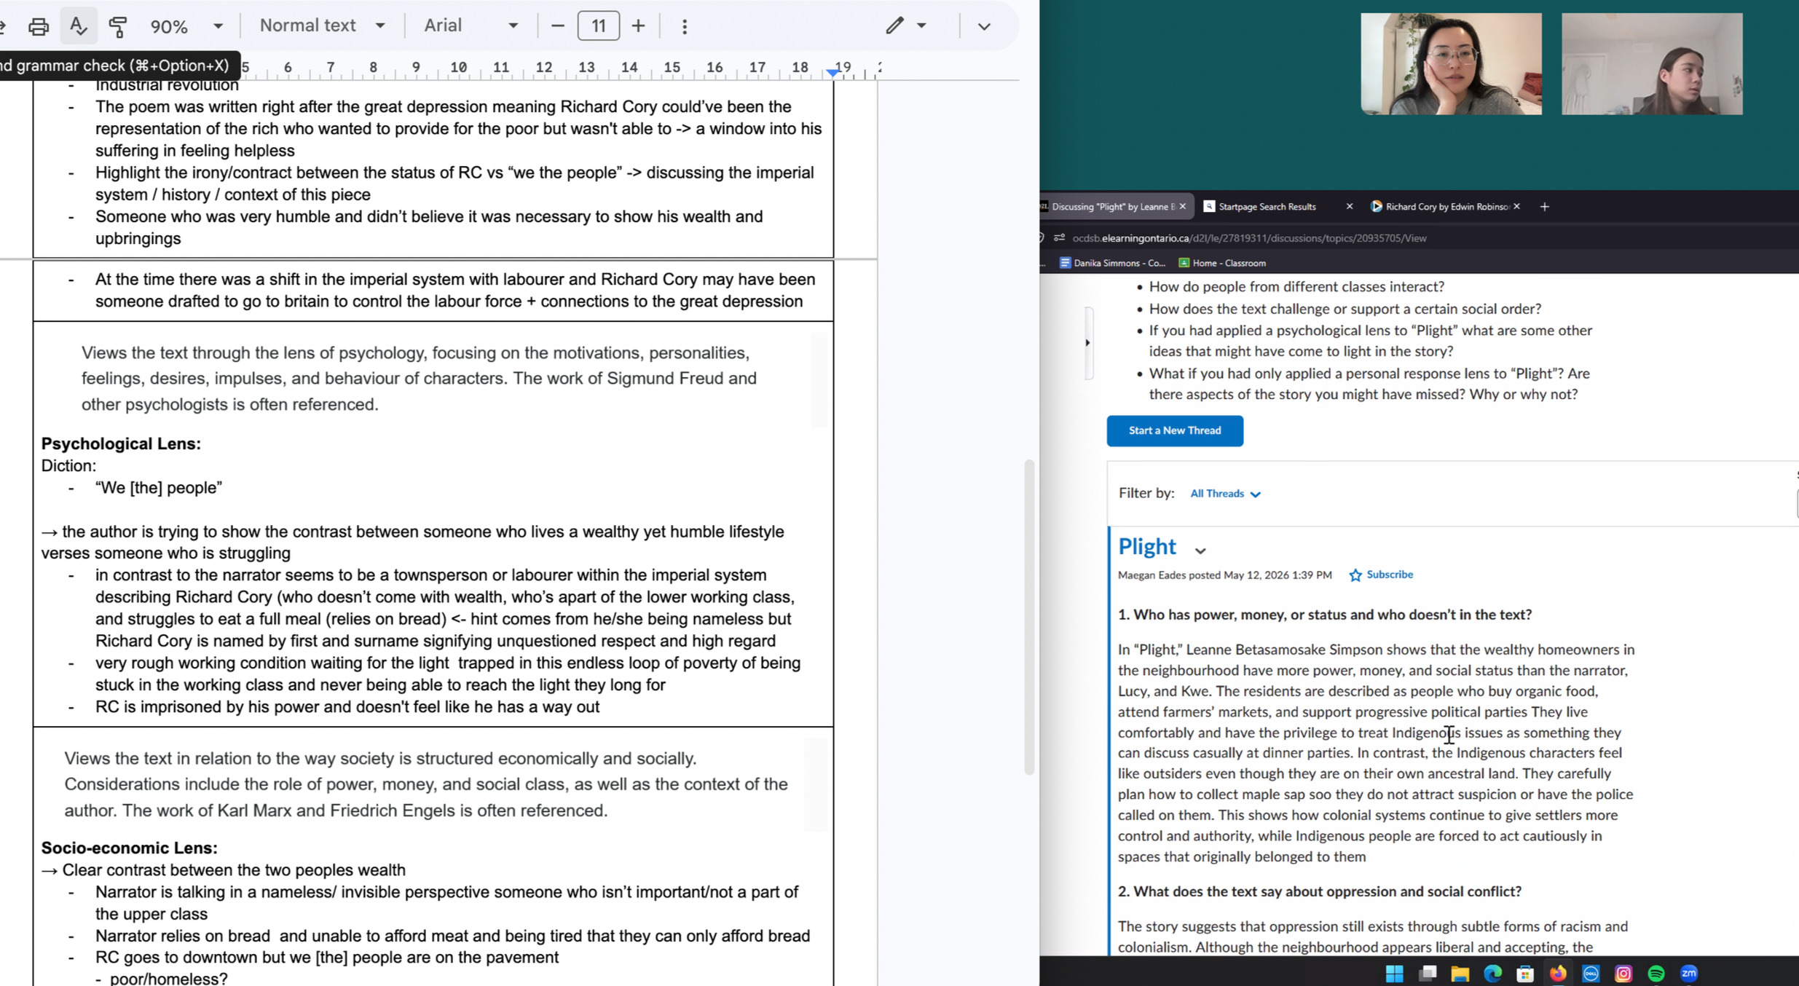The image size is (1799, 986).
Task: Click the Firefox taskbar icon
Action: (x=1558, y=973)
